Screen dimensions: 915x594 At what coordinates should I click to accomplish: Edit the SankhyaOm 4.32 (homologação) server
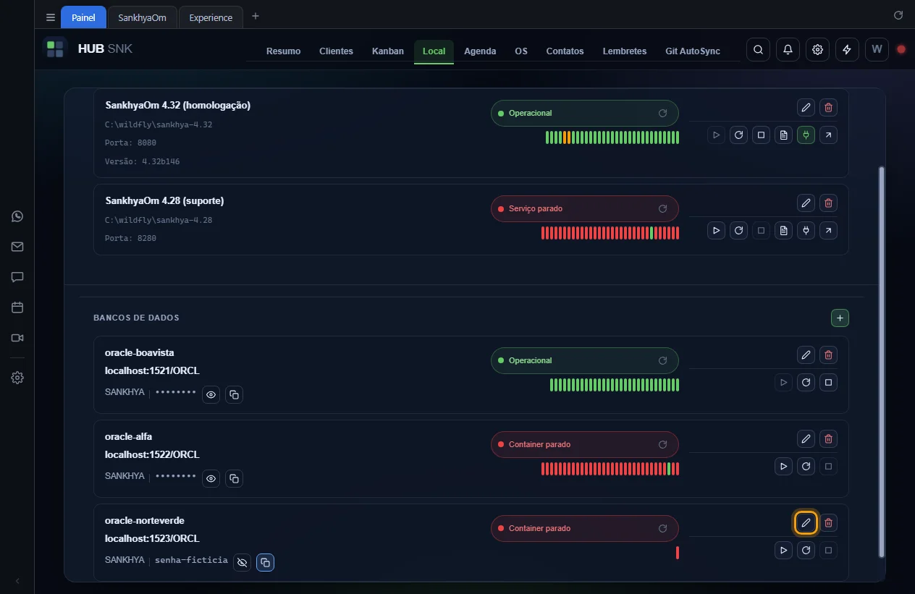(806, 108)
